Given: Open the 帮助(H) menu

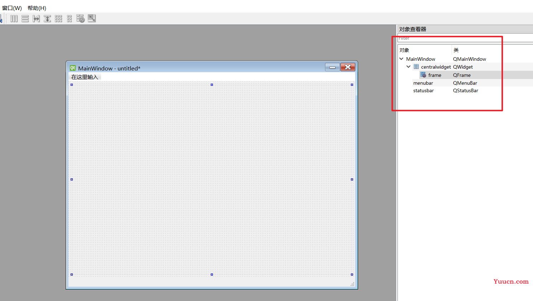Looking at the screenshot, I should 37,8.
